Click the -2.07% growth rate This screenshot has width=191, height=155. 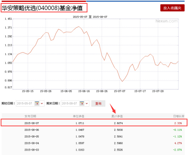coord(178,150)
